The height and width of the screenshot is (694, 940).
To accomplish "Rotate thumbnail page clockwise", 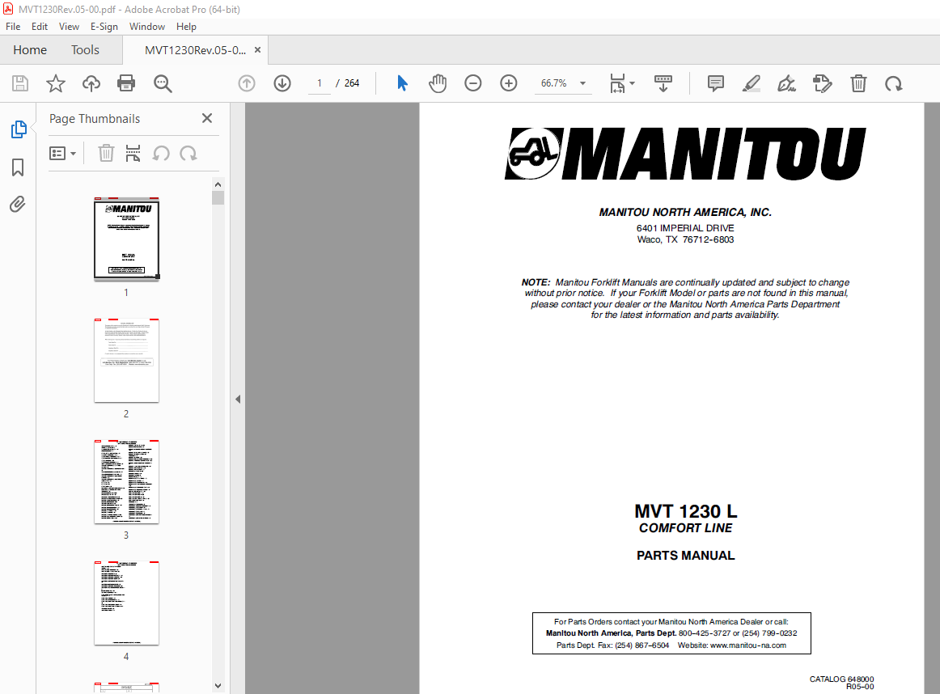I will (x=188, y=154).
